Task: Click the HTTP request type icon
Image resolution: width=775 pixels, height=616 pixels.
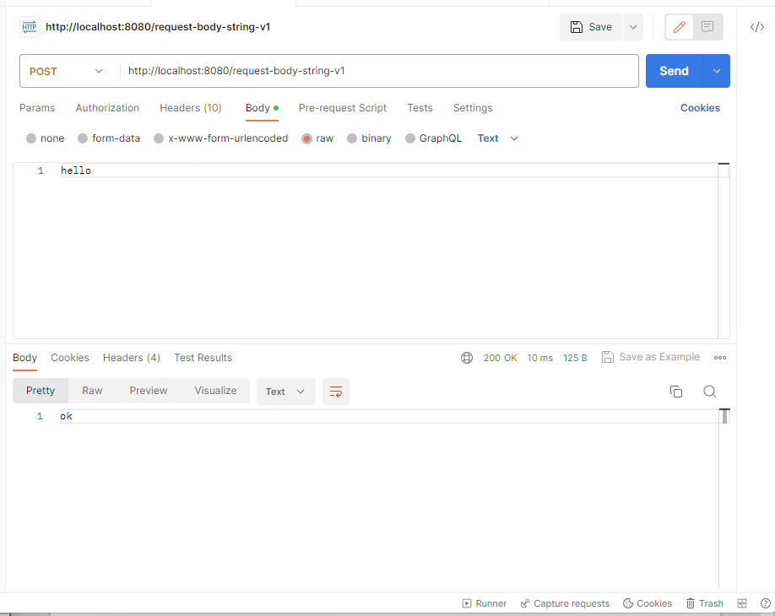Action: click(30, 27)
